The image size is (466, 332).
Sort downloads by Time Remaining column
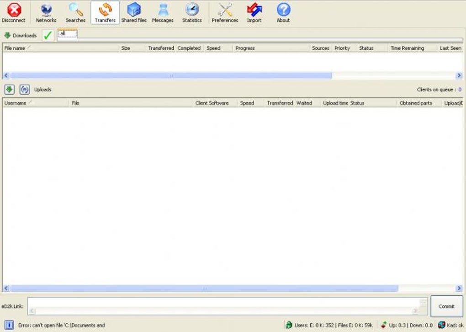pos(413,48)
